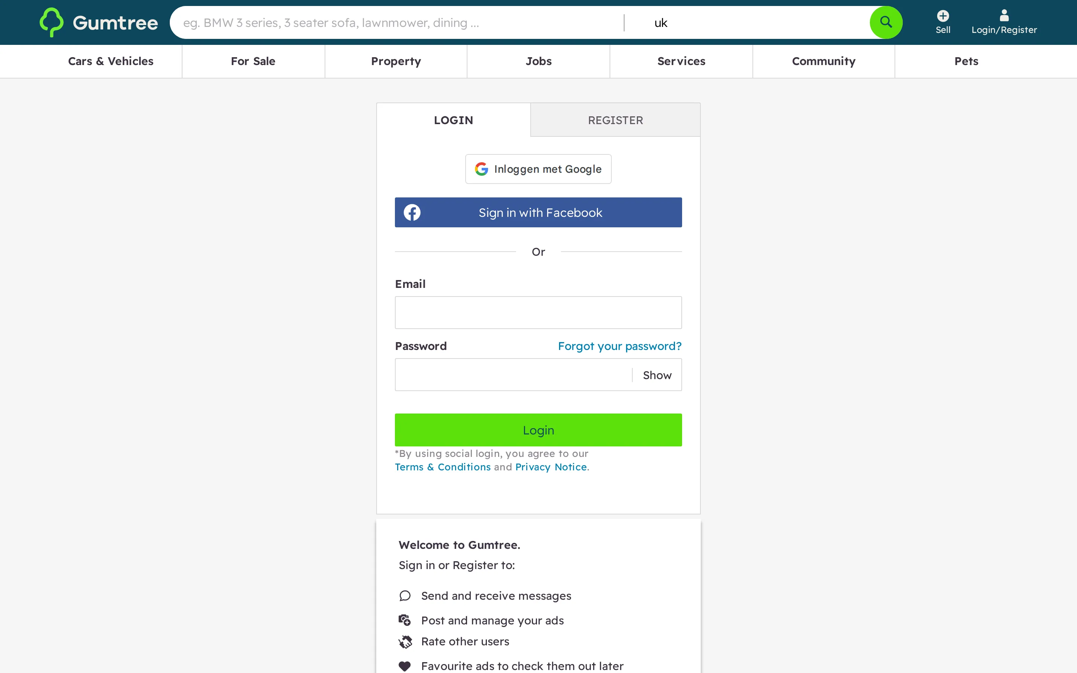This screenshot has height=673, width=1077.
Task: Switch to the REGISTER tab
Action: point(615,120)
